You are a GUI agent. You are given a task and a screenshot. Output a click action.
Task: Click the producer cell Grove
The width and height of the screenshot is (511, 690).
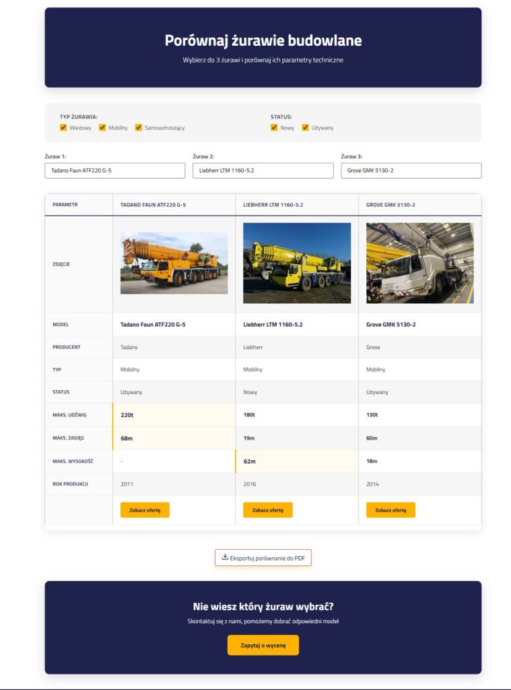point(373,347)
